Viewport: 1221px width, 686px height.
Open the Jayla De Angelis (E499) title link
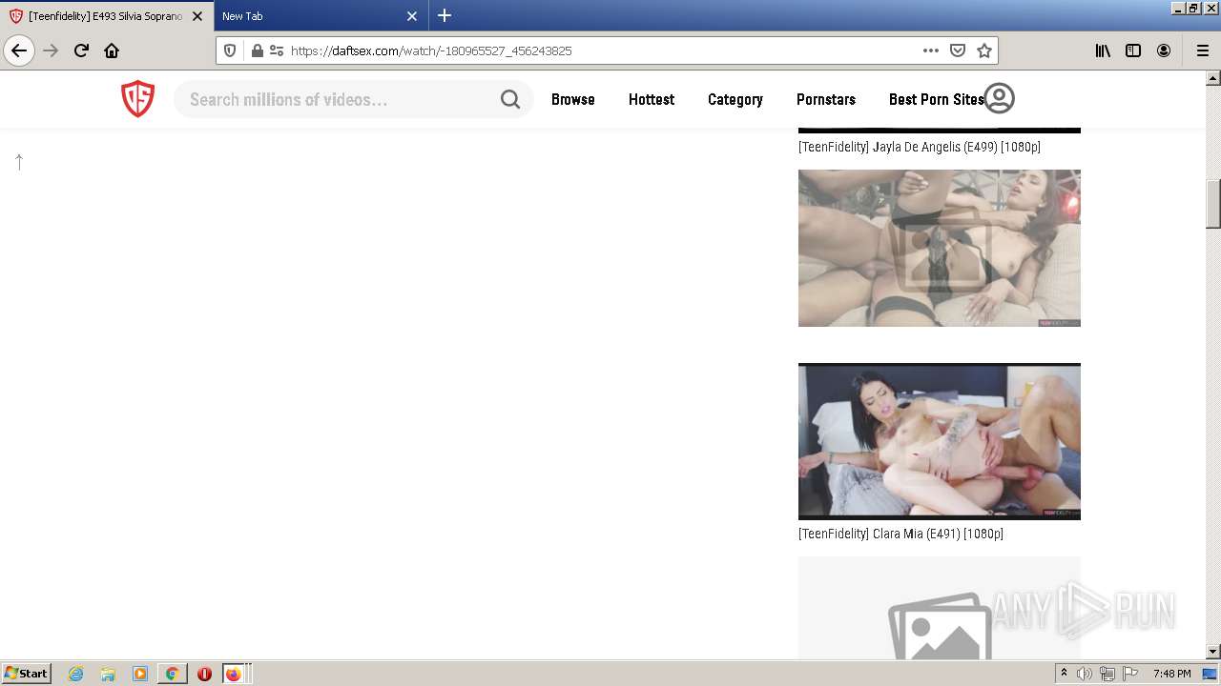pos(920,147)
